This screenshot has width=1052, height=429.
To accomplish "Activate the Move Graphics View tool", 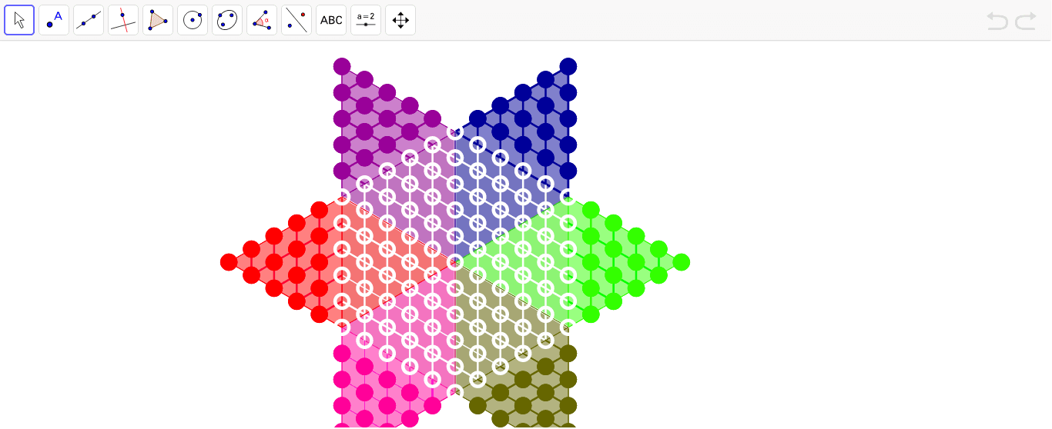I will 400,20.
